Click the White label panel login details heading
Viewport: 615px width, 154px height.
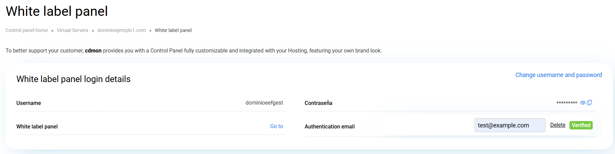(x=73, y=79)
